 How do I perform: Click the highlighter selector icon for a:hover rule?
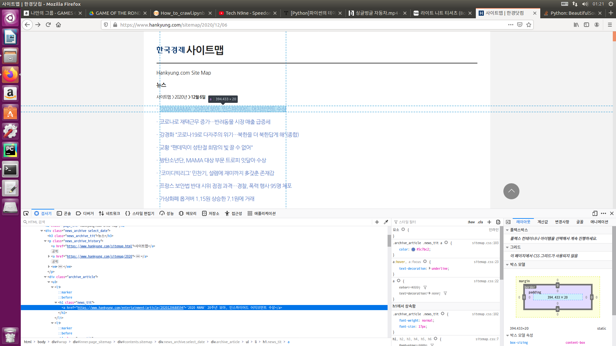tap(425, 262)
